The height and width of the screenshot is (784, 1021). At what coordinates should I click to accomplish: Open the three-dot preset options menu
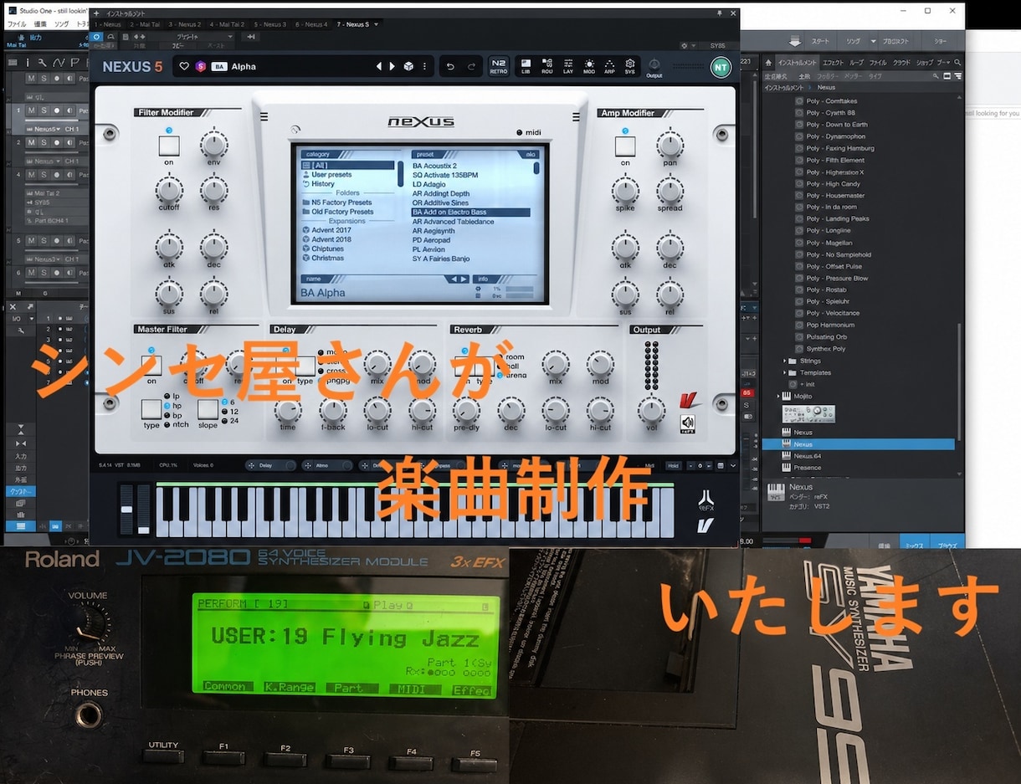coord(424,66)
